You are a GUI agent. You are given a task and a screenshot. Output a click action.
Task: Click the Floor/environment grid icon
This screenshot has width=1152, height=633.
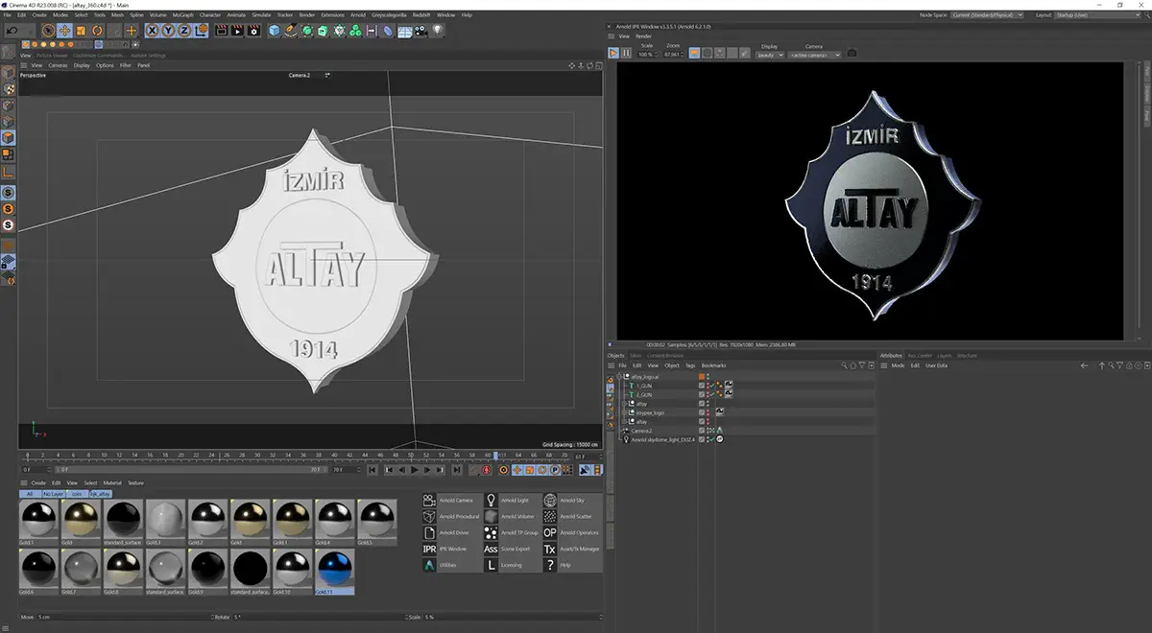click(404, 31)
